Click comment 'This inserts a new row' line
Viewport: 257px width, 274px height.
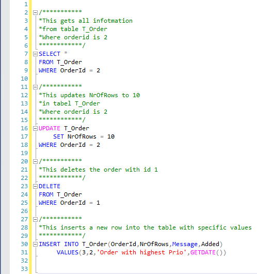(x=145, y=227)
